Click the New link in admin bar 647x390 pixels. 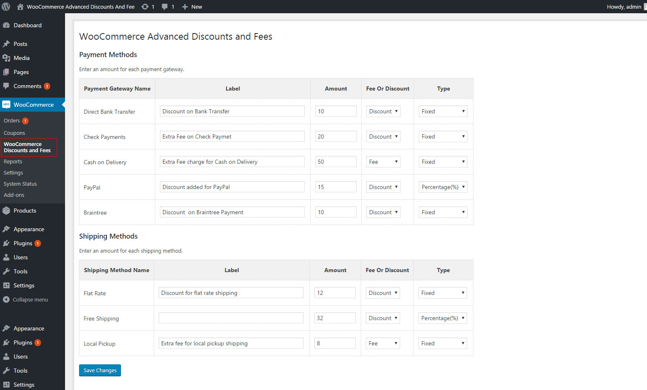tap(197, 7)
